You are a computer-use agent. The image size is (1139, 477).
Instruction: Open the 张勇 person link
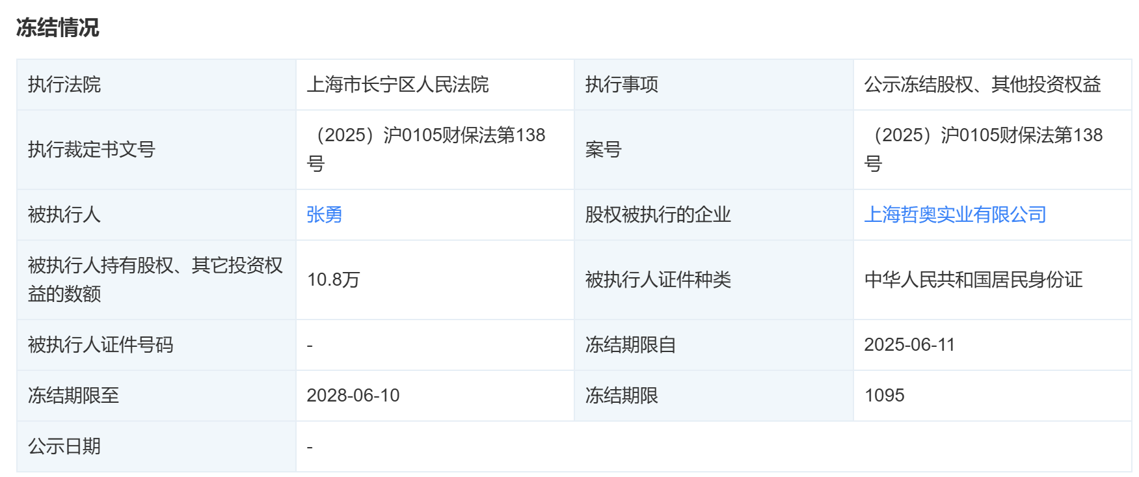point(324,214)
